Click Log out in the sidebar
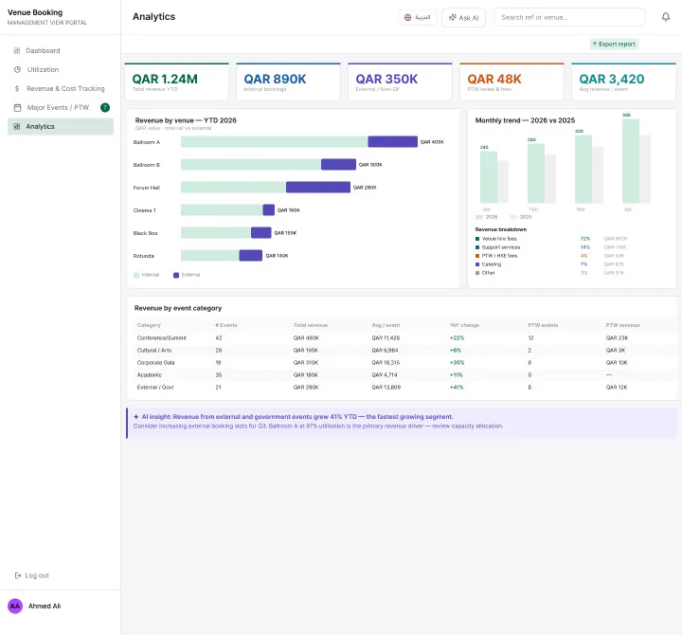682x635 pixels. coord(32,575)
